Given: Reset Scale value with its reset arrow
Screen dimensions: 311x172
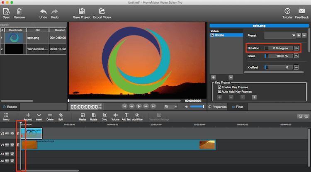Looking at the screenshot, I should (x=296, y=56).
